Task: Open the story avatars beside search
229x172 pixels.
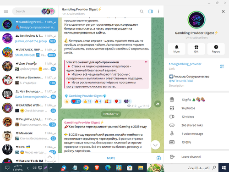Action: click(48, 11)
